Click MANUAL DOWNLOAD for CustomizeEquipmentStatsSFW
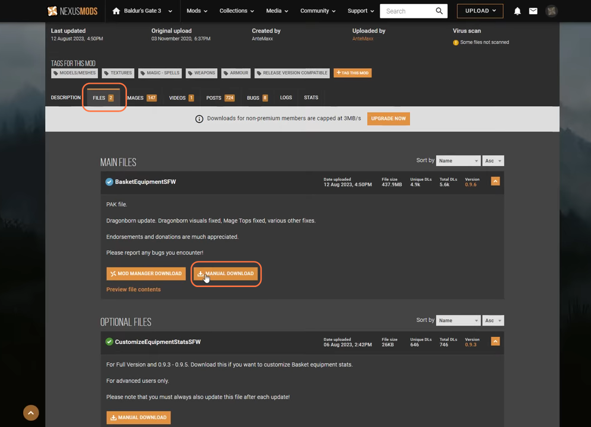Image resolution: width=591 pixels, height=427 pixels. pos(138,418)
